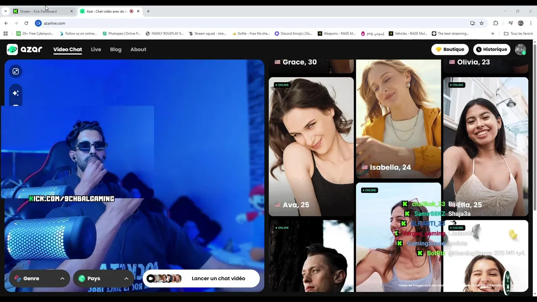Open the Boutique shop
537x302 pixels.
450,49
